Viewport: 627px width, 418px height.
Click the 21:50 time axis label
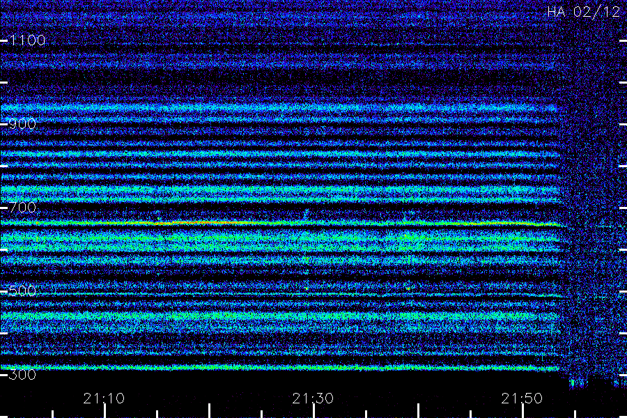click(522, 398)
